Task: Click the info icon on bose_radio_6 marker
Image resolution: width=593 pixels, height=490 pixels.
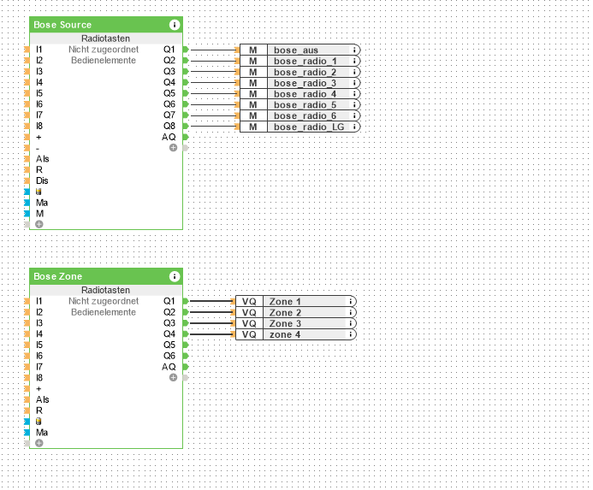Action: pyautogui.click(x=354, y=115)
